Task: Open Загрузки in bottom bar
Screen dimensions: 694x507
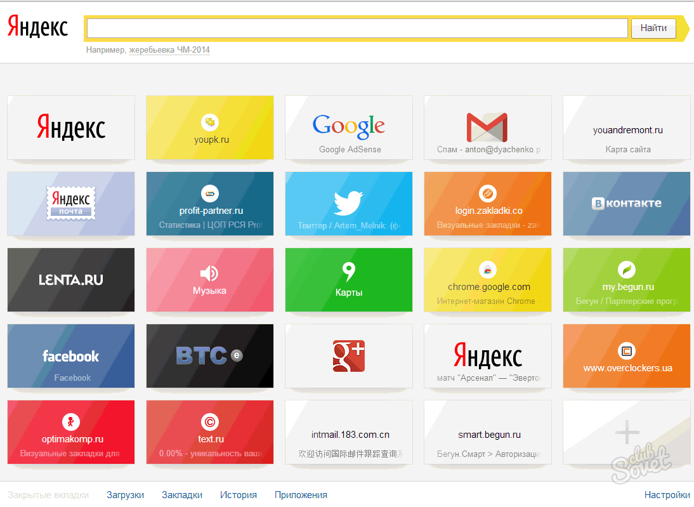Action: click(125, 495)
